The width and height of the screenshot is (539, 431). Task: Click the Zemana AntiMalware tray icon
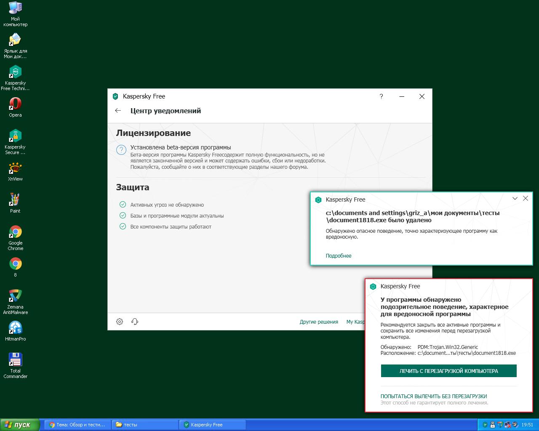point(500,425)
